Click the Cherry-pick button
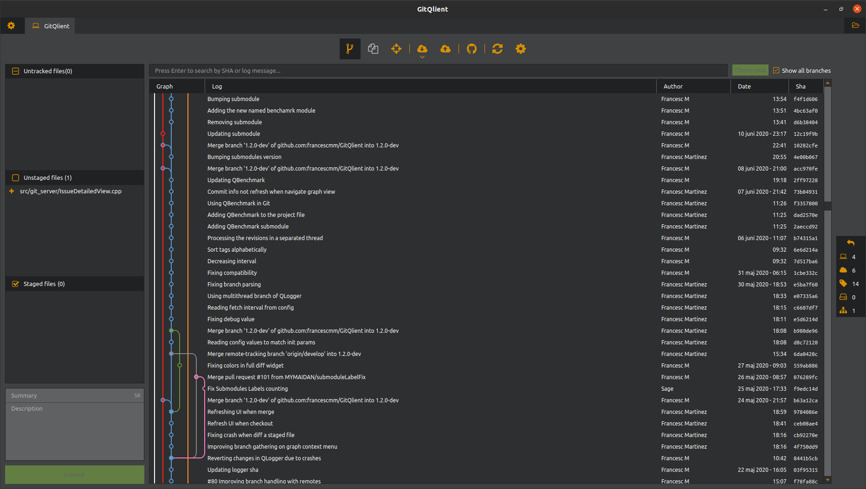Viewport: 866px width, 489px height. coord(750,70)
